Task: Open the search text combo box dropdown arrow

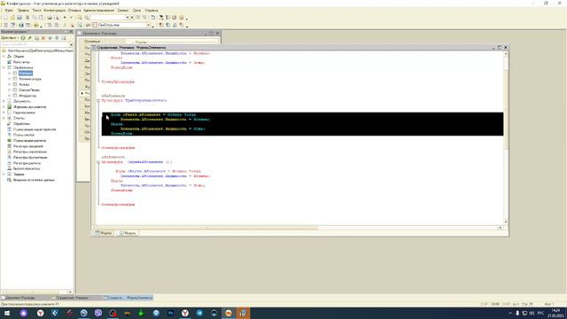Action: click(128, 18)
